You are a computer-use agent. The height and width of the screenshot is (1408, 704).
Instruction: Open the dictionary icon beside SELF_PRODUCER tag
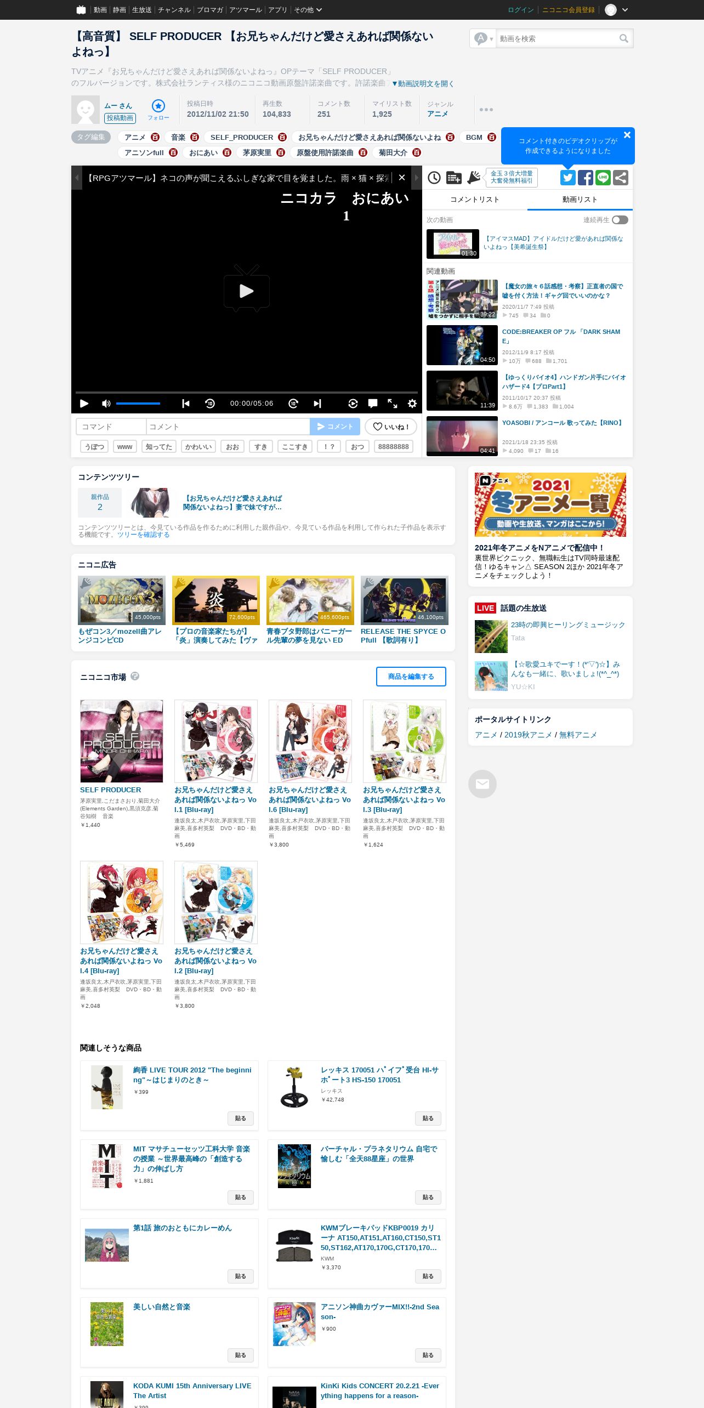coord(282,137)
